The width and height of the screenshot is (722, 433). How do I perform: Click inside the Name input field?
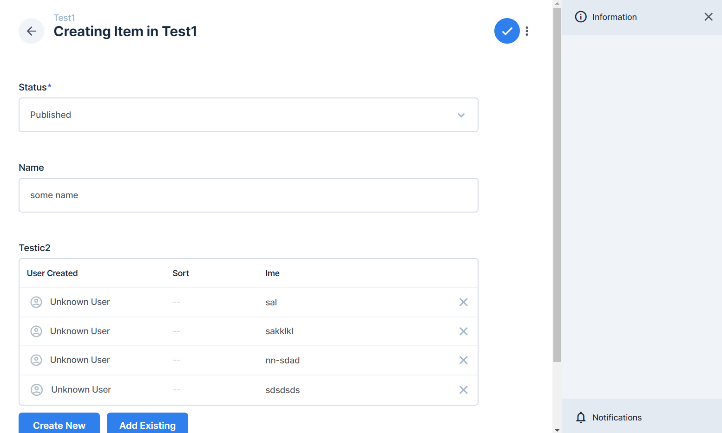[x=248, y=195]
